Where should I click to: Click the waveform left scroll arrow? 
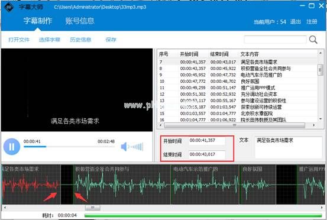coord(5,208)
